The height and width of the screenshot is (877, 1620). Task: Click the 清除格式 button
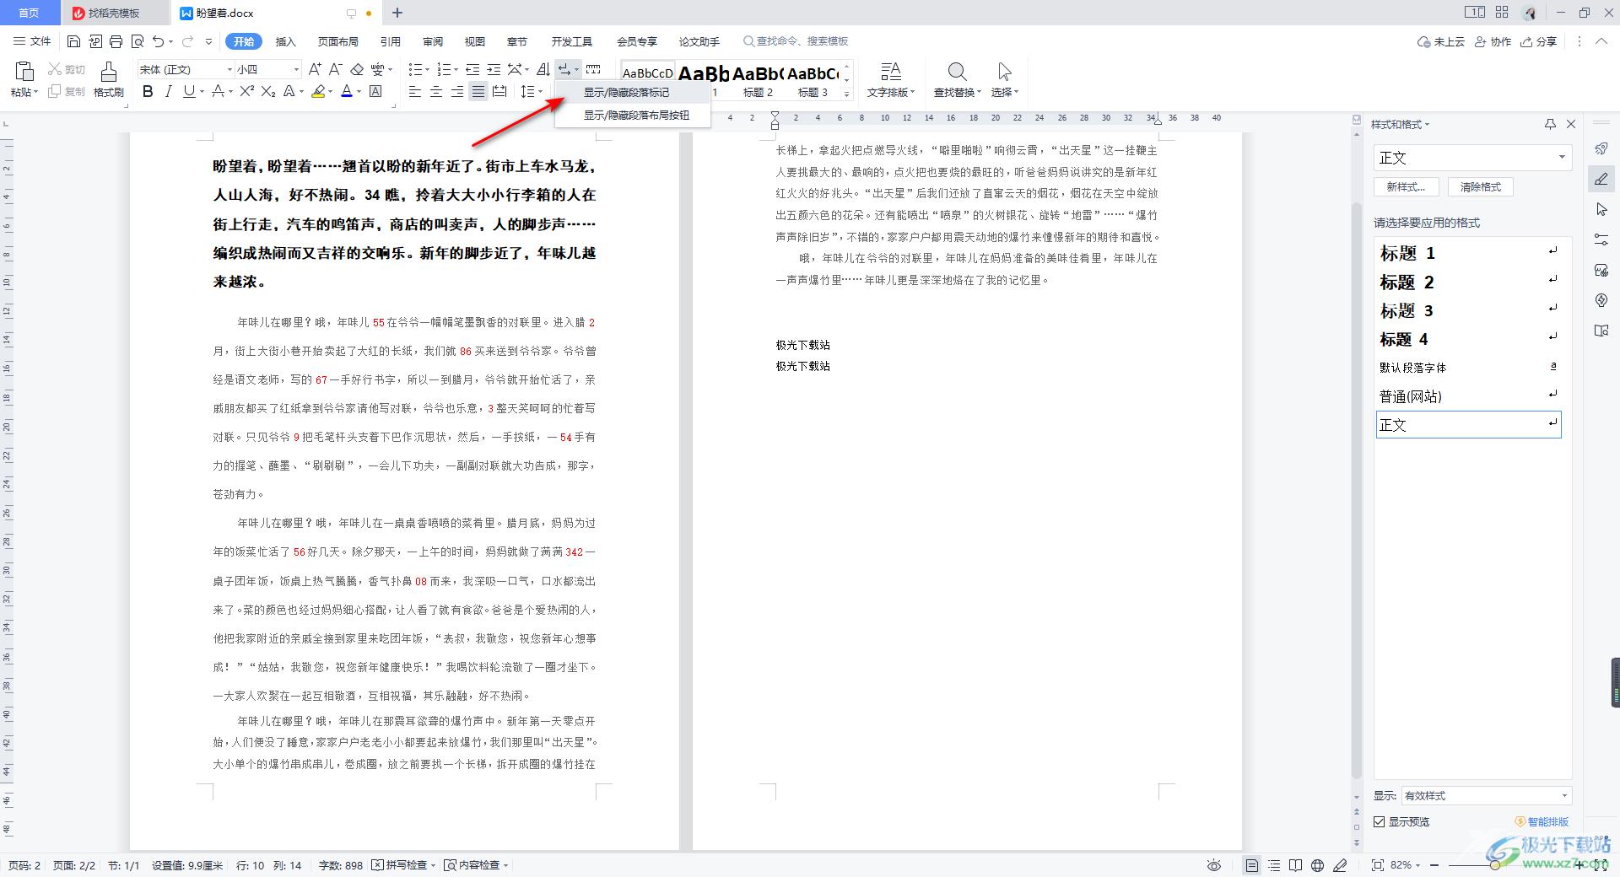1481,187
